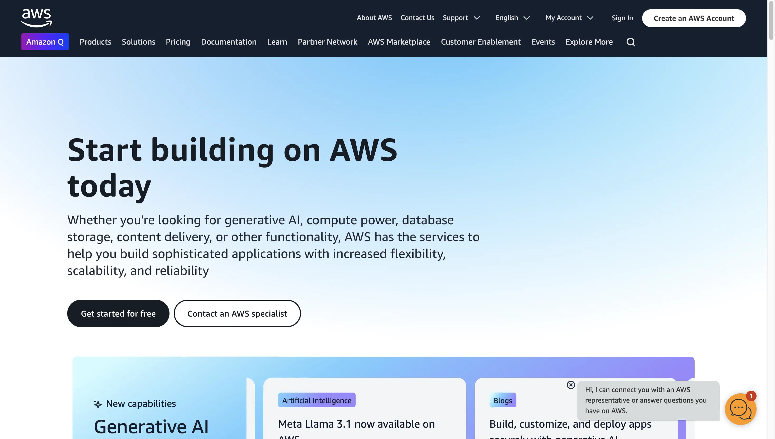
Task: Open the search magnifier
Action: [631, 42]
